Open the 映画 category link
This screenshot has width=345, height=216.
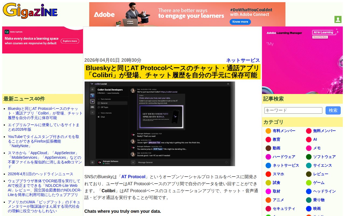[317, 209]
